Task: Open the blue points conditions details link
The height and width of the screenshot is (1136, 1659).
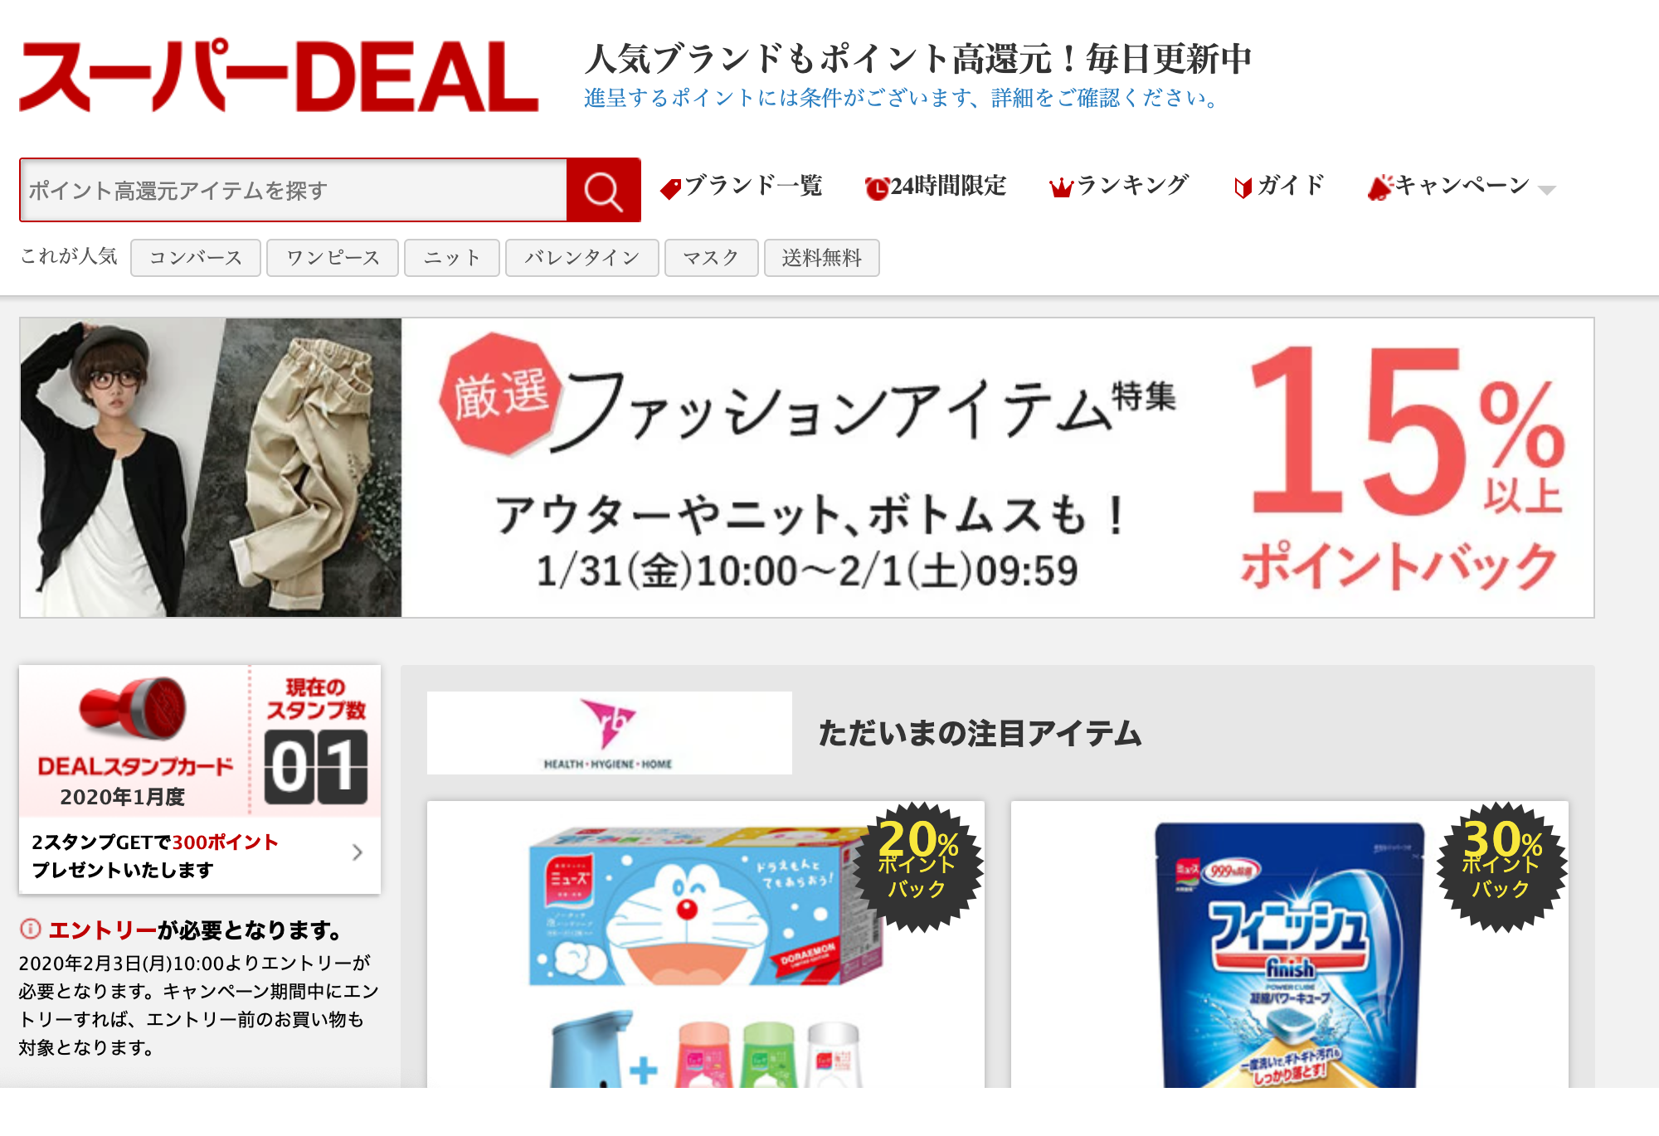Action: (x=901, y=98)
